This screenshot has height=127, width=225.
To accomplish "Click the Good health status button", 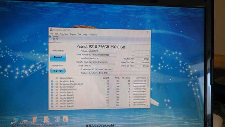I will [58, 57].
